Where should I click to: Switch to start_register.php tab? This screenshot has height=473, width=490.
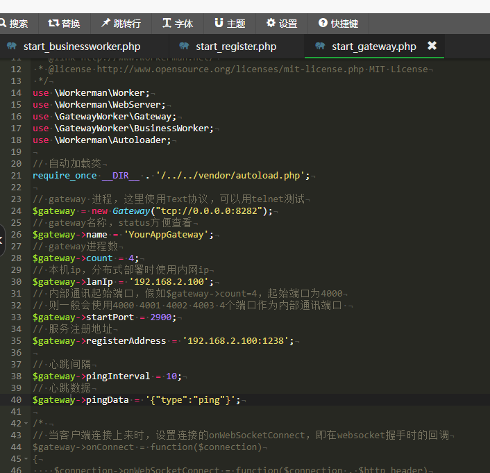[x=235, y=47]
